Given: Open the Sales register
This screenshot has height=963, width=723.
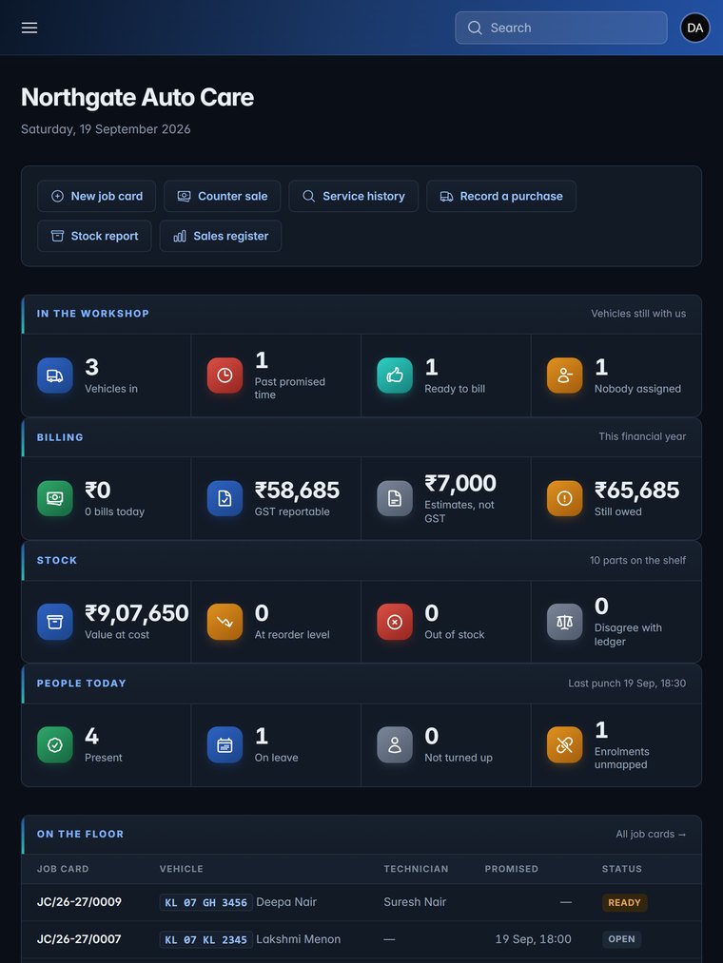Looking at the screenshot, I should tap(221, 236).
